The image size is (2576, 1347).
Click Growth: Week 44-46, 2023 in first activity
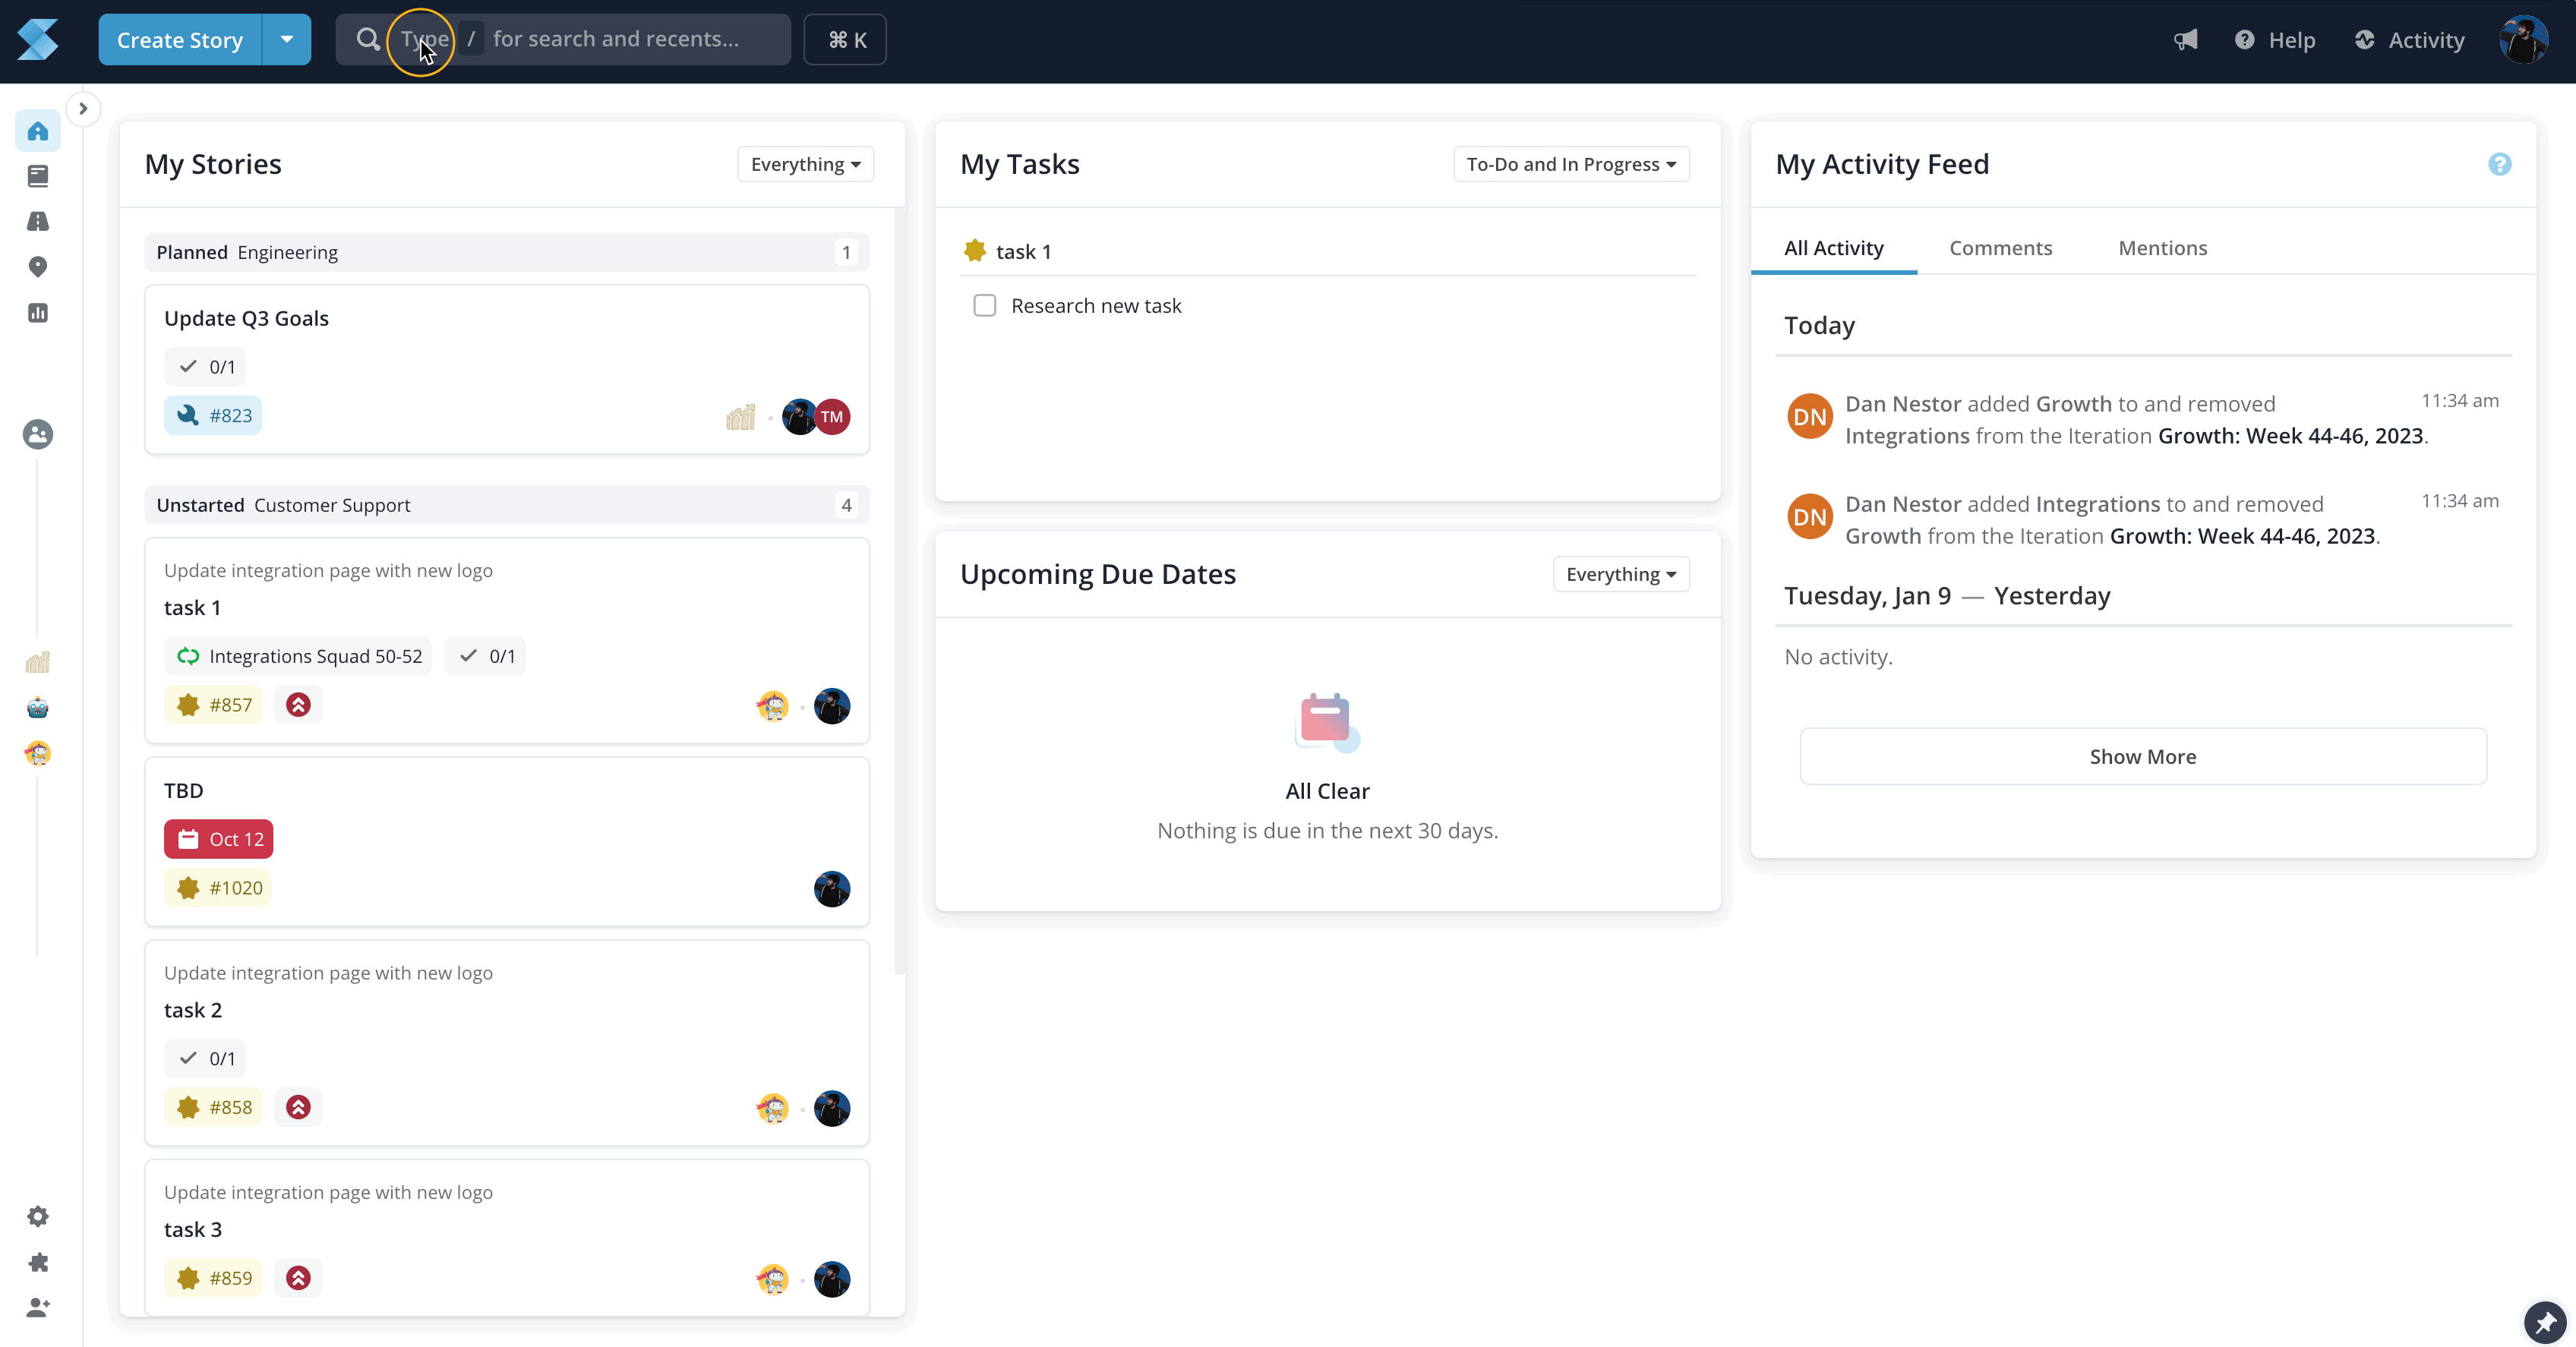2290,436
